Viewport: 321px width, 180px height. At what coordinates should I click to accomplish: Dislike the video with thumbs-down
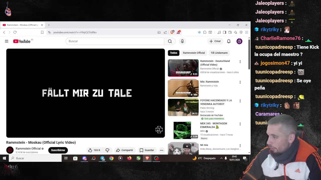[x=107, y=150]
